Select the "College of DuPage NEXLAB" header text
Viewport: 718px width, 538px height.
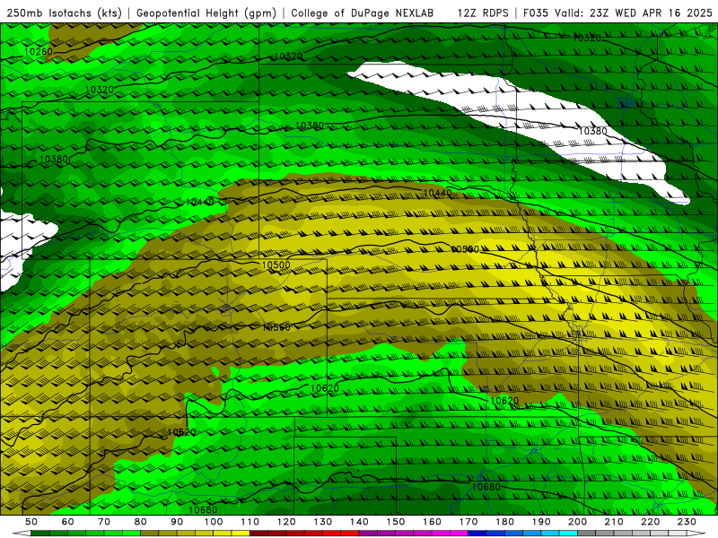pos(363,13)
